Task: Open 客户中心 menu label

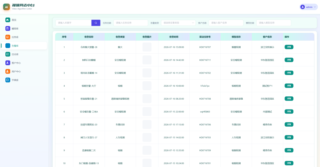Action: tap(16, 63)
